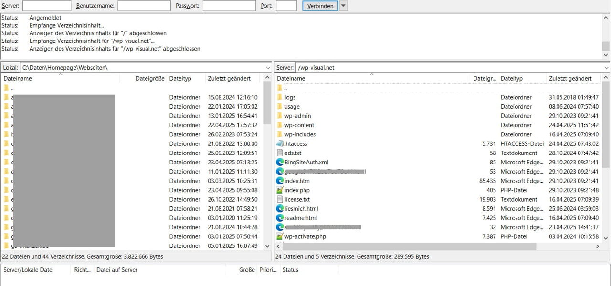Image resolution: width=611 pixels, height=286 pixels.
Task: Click the Verbinden button
Action: [x=320, y=6]
